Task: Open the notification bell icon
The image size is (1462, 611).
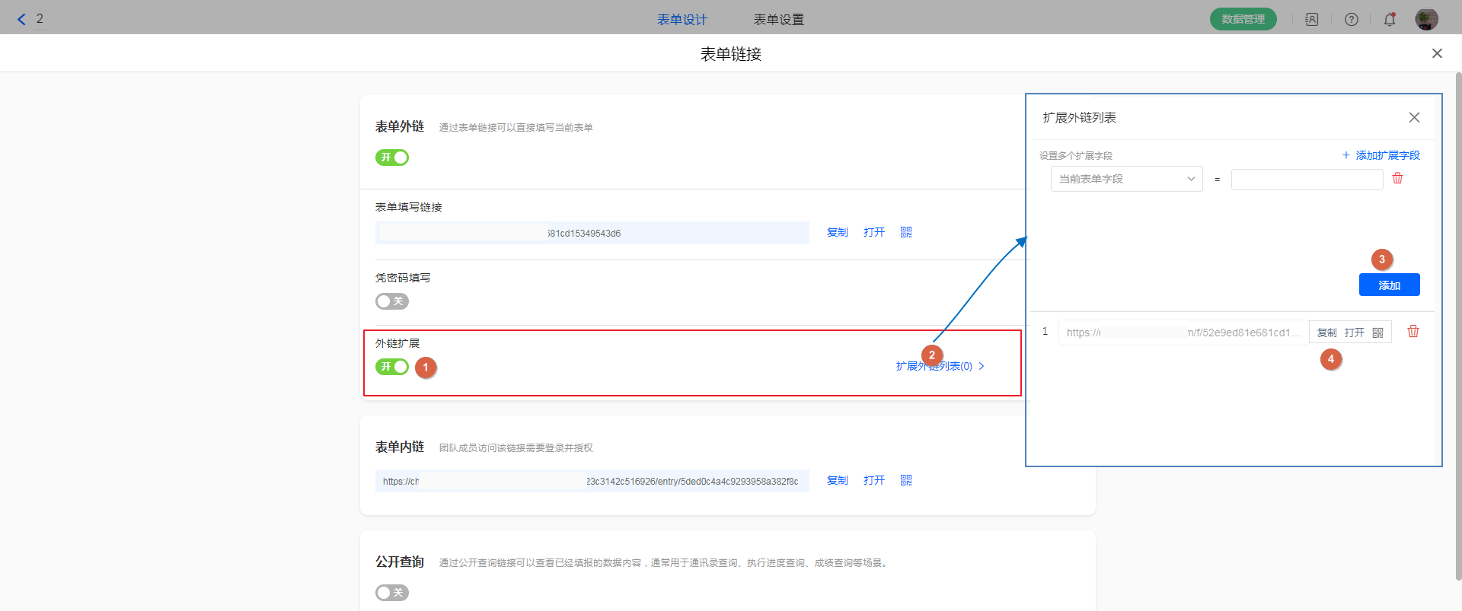Action: coord(1390,20)
